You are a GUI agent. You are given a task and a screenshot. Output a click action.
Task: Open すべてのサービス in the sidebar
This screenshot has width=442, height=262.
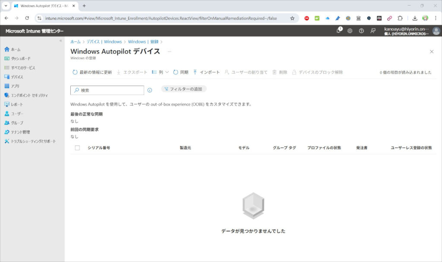(x=20, y=68)
